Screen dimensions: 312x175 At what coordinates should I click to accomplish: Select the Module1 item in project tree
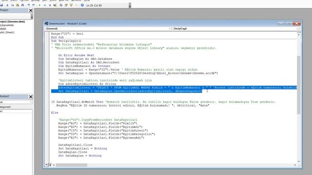pyautogui.click(x=3, y=29)
